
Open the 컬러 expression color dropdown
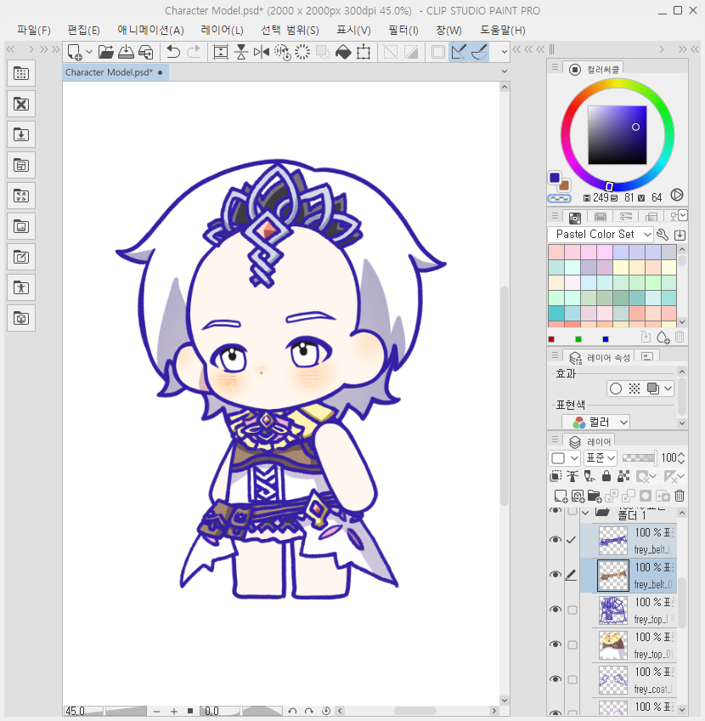[x=595, y=422]
